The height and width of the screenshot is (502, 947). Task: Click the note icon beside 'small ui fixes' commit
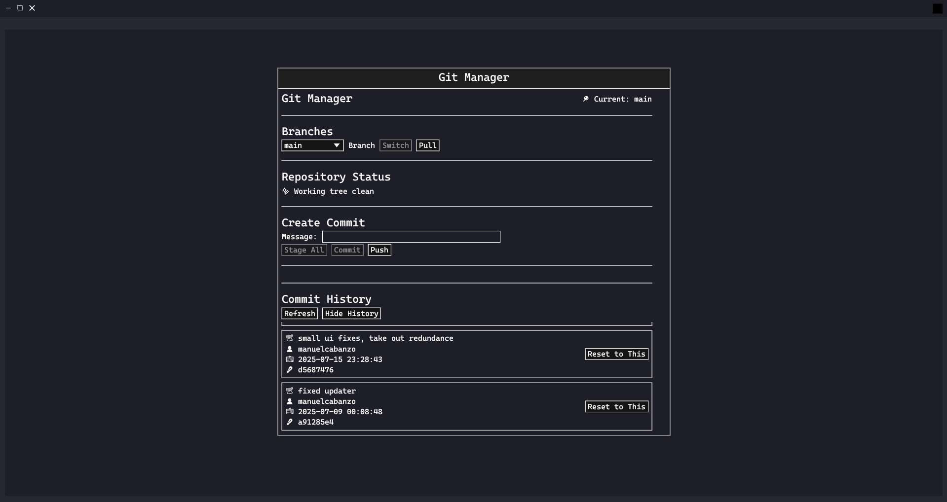click(x=290, y=338)
